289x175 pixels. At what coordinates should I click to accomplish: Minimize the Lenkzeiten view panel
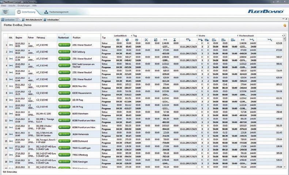pos(283,19)
